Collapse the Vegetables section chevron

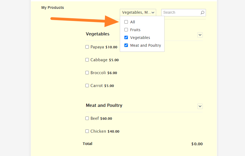point(200,35)
